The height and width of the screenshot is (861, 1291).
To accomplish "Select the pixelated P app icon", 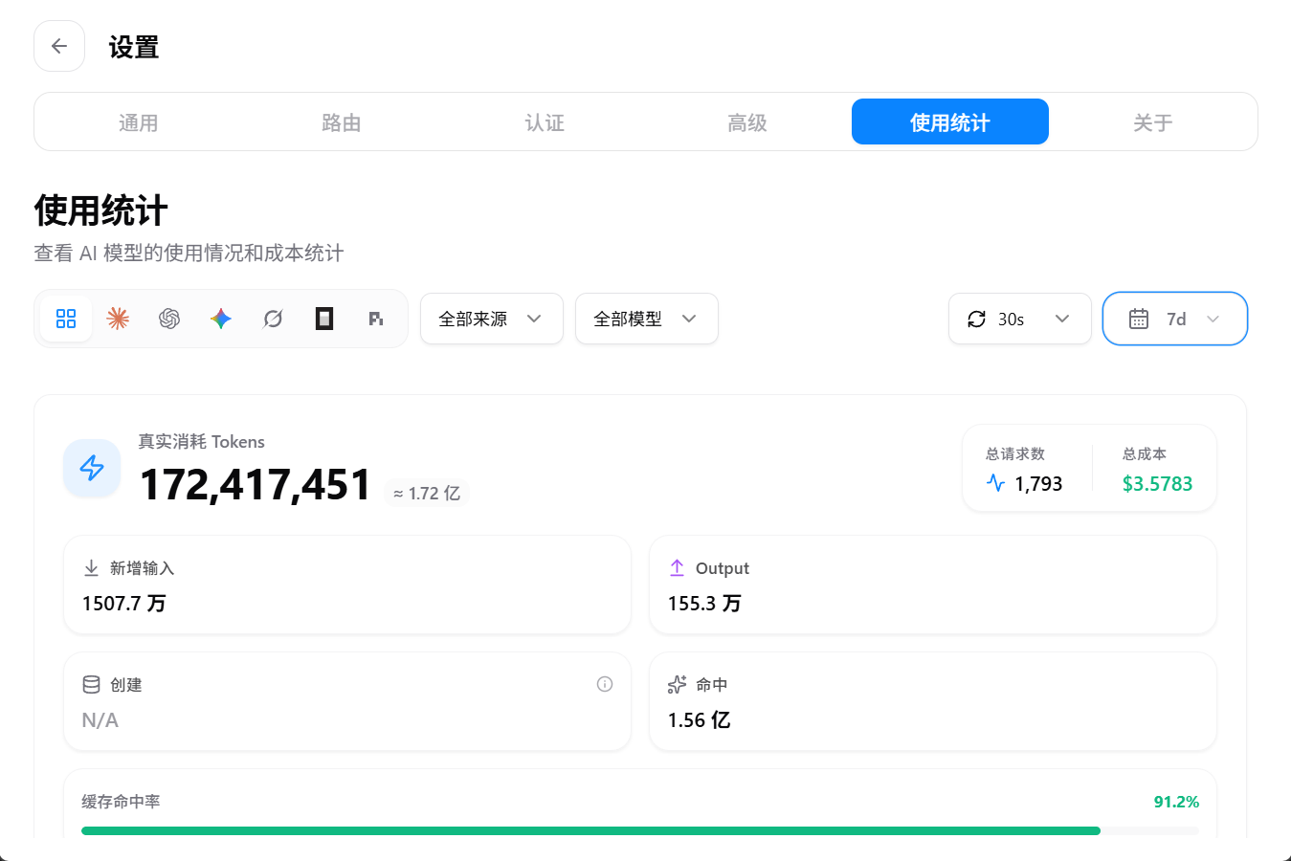I will (x=376, y=319).
